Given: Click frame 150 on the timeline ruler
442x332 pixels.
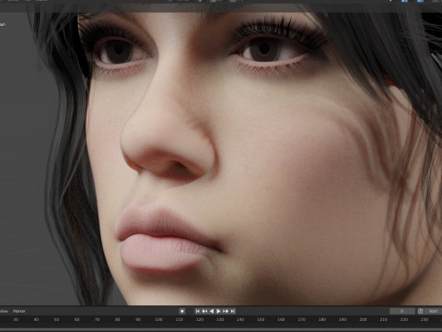Looking at the screenshot, I should [x=261, y=320].
